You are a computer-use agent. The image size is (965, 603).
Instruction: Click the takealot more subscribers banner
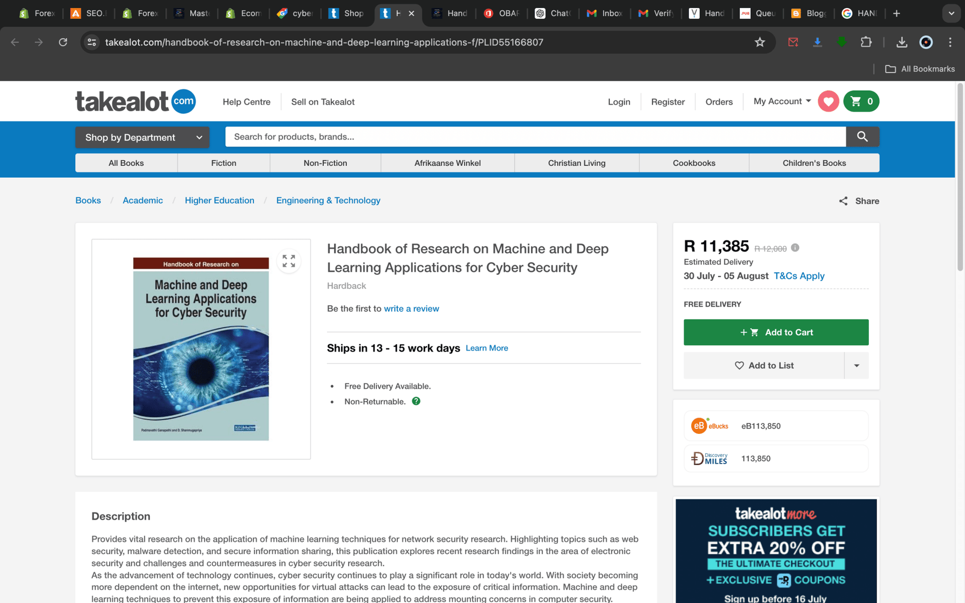[x=776, y=551]
